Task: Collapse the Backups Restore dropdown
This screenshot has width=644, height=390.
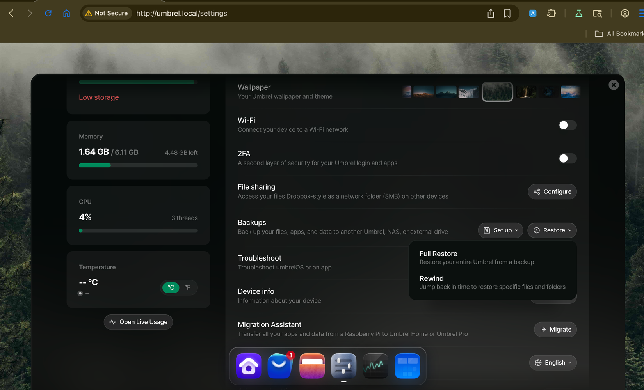Action: 552,230
